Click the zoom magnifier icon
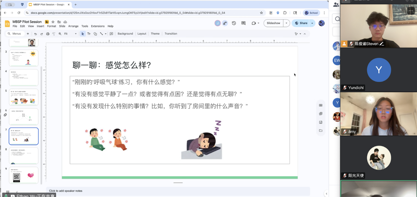This screenshot has width=417, height=197. [x=60, y=34]
